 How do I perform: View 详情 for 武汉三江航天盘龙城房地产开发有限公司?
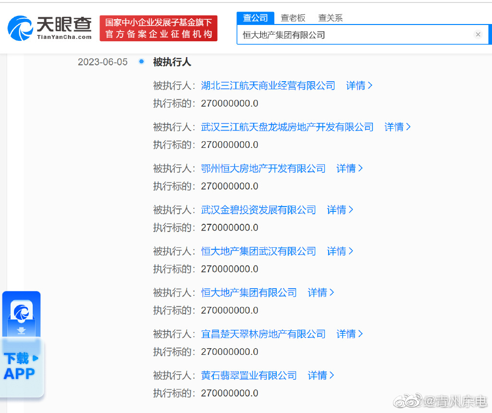click(x=397, y=127)
